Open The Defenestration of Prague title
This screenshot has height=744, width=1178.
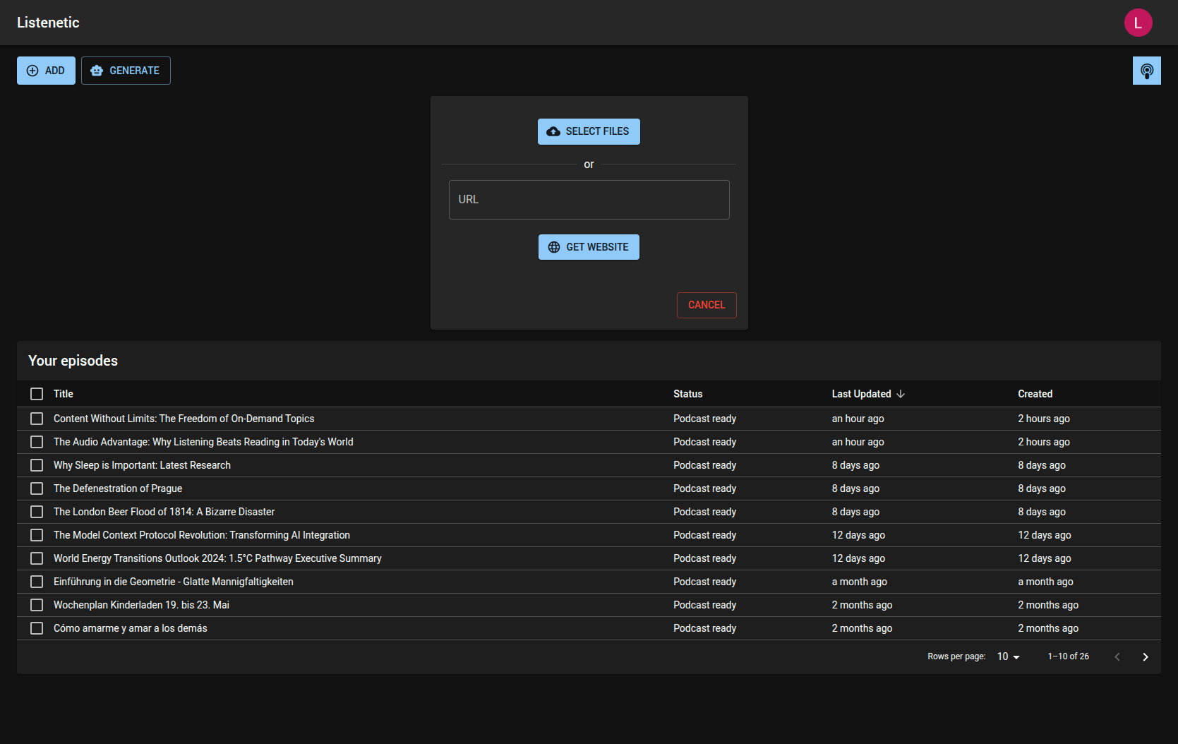click(x=118, y=488)
